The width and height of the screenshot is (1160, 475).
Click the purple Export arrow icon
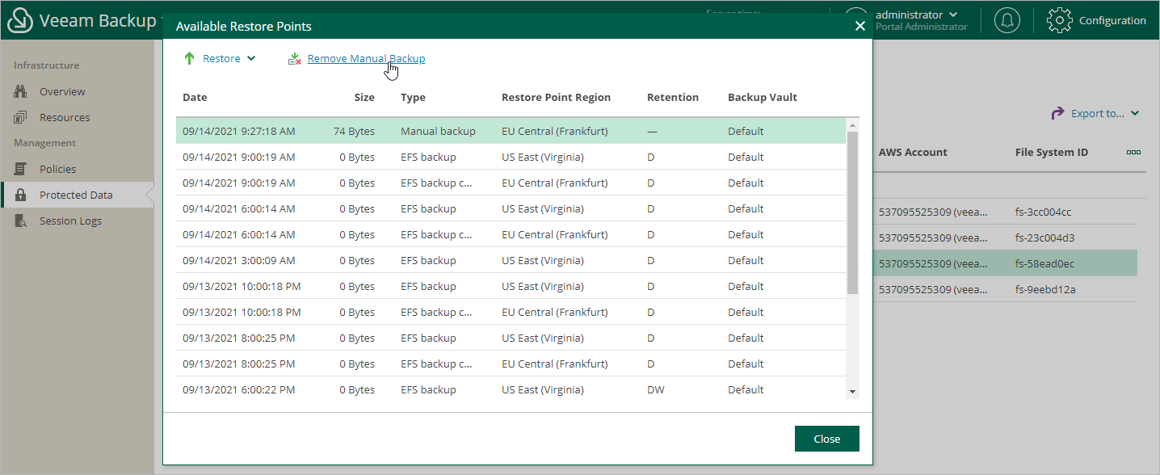pos(1057,113)
